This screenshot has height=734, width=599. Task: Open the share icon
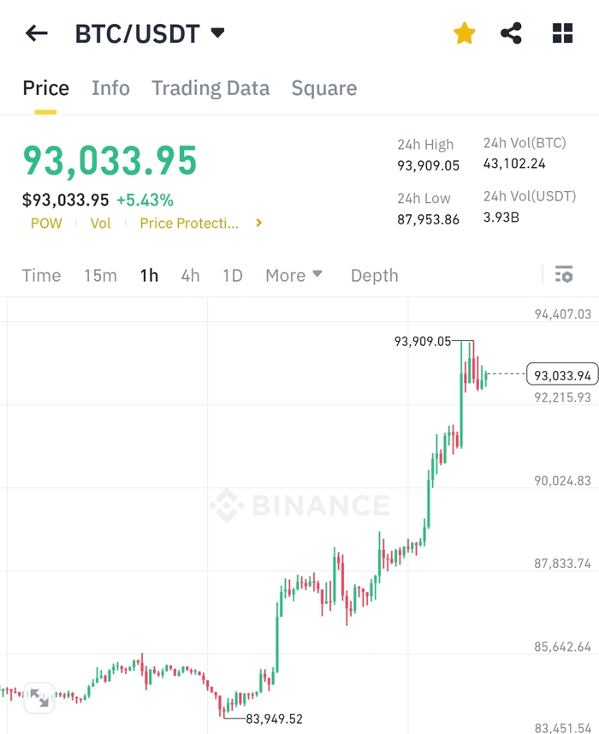click(511, 33)
